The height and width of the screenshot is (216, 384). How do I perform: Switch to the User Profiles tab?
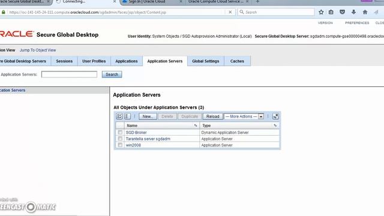click(x=94, y=61)
